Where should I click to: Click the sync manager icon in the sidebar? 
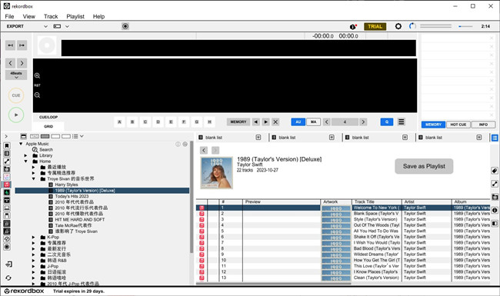coord(8,278)
